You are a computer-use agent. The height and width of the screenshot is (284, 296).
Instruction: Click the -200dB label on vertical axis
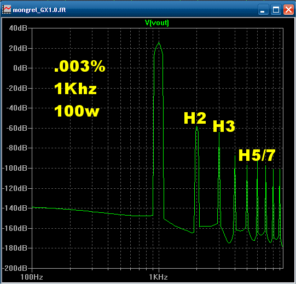coord(15,268)
